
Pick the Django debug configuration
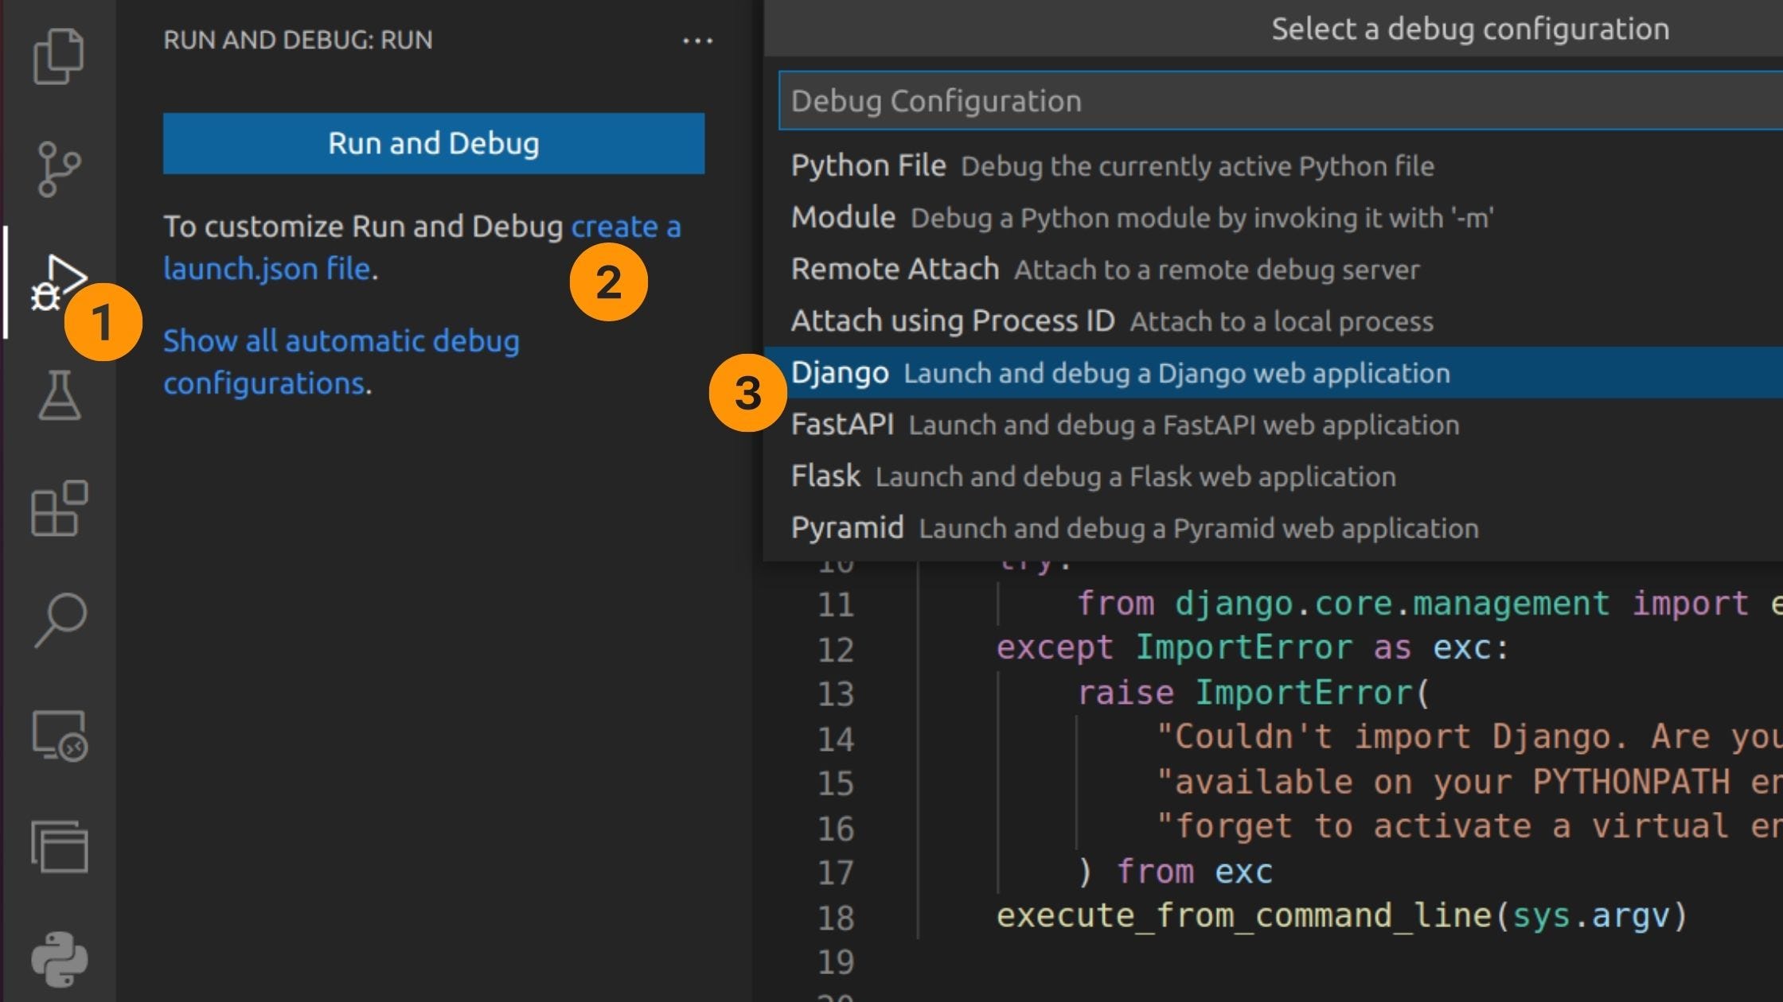tap(841, 373)
